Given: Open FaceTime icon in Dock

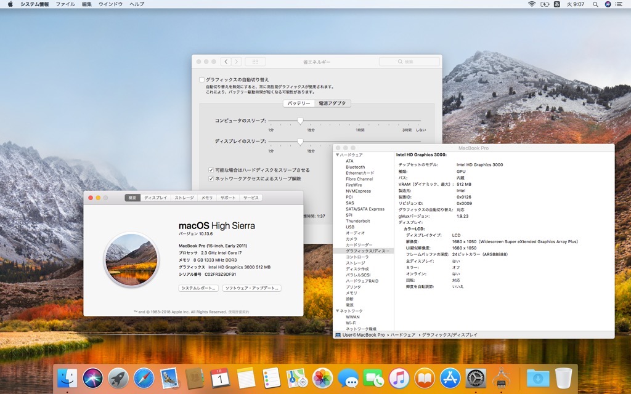Looking at the screenshot, I should coord(373,378).
